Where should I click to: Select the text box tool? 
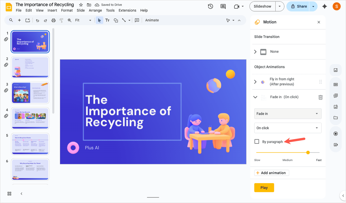point(107,20)
